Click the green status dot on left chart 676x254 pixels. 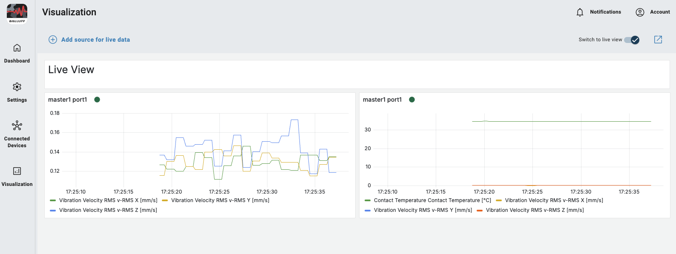97,100
